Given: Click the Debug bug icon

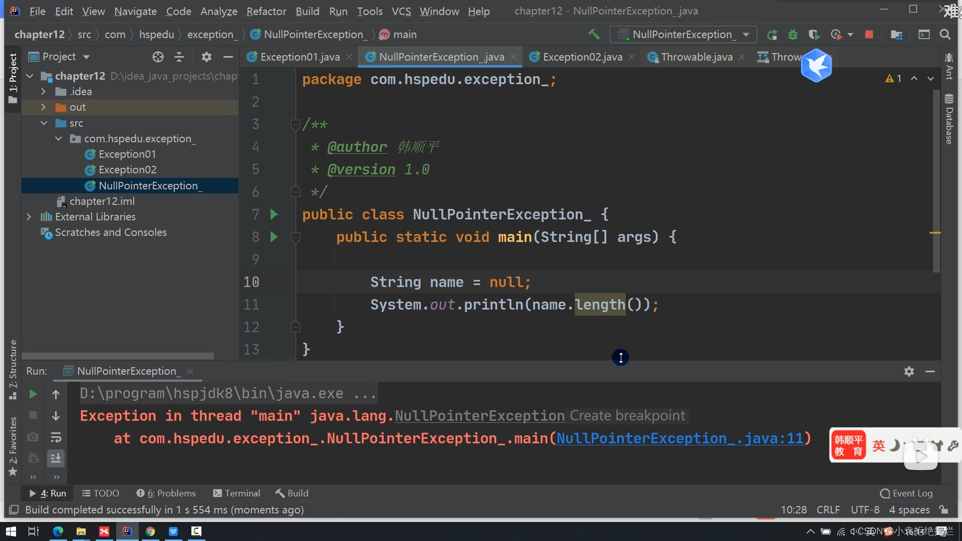Looking at the screenshot, I should tap(793, 35).
